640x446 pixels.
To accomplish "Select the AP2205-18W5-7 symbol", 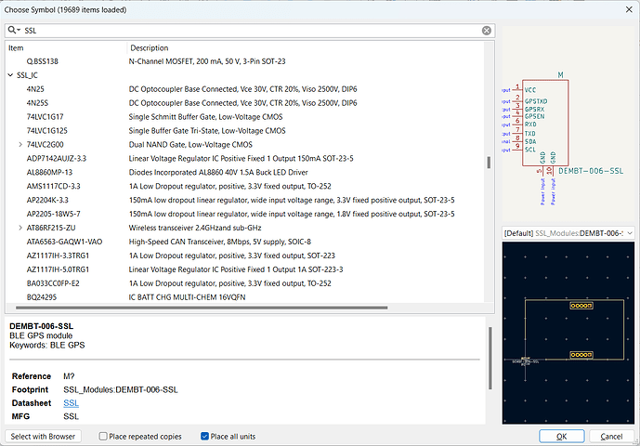I will click(x=54, y=214).
